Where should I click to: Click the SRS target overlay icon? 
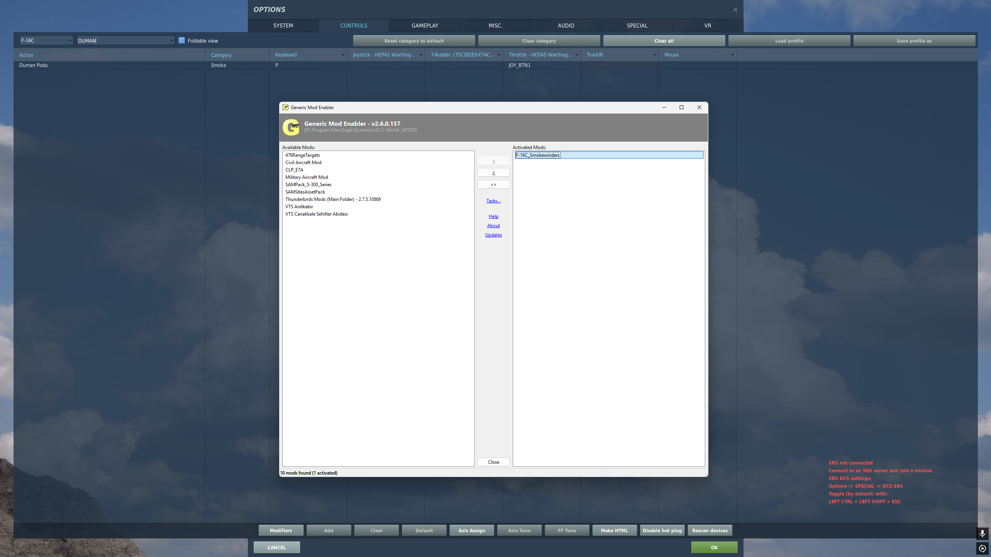coord(982,548)
